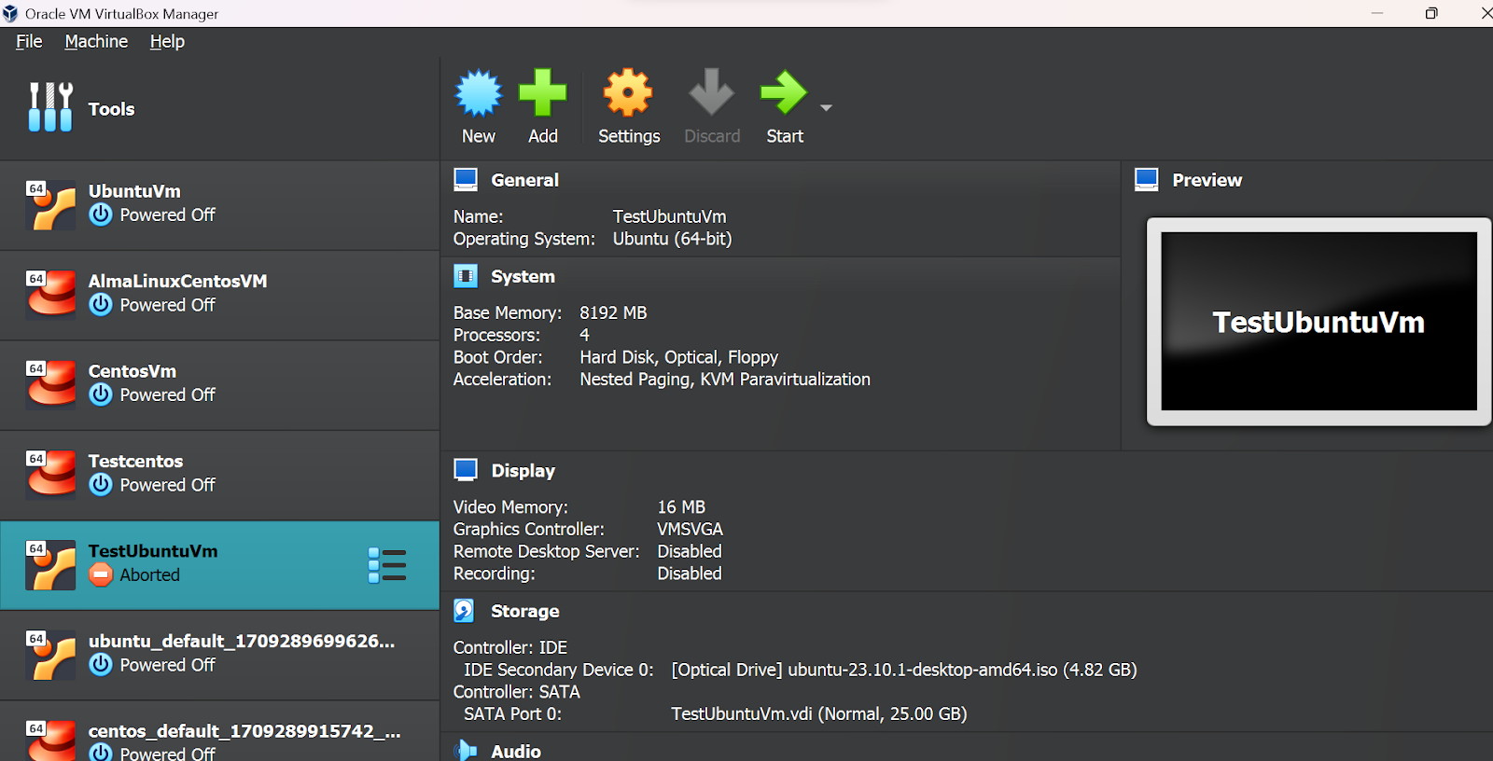Viewport: 1493px width, 761px height.
Task: Click the Video Memory value 16 MB
Action: click(x=681, y=506)
